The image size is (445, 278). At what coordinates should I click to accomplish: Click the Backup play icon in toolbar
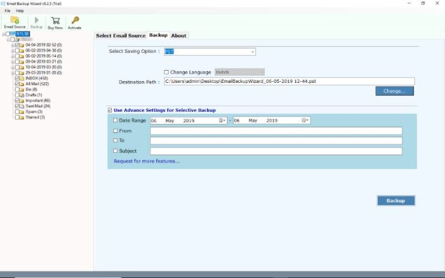click(x=37, y=22)
